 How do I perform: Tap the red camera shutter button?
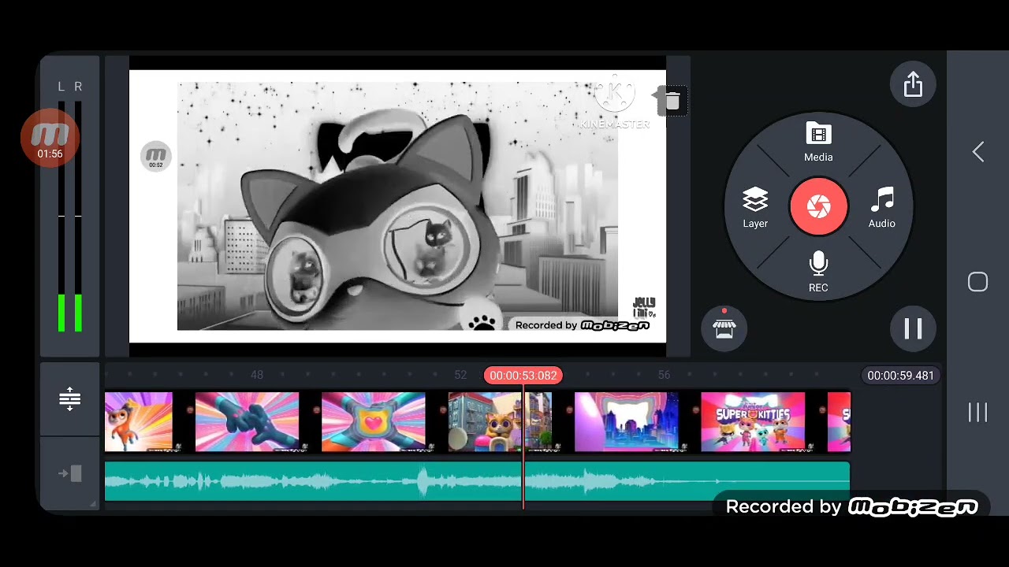[818, 206]
